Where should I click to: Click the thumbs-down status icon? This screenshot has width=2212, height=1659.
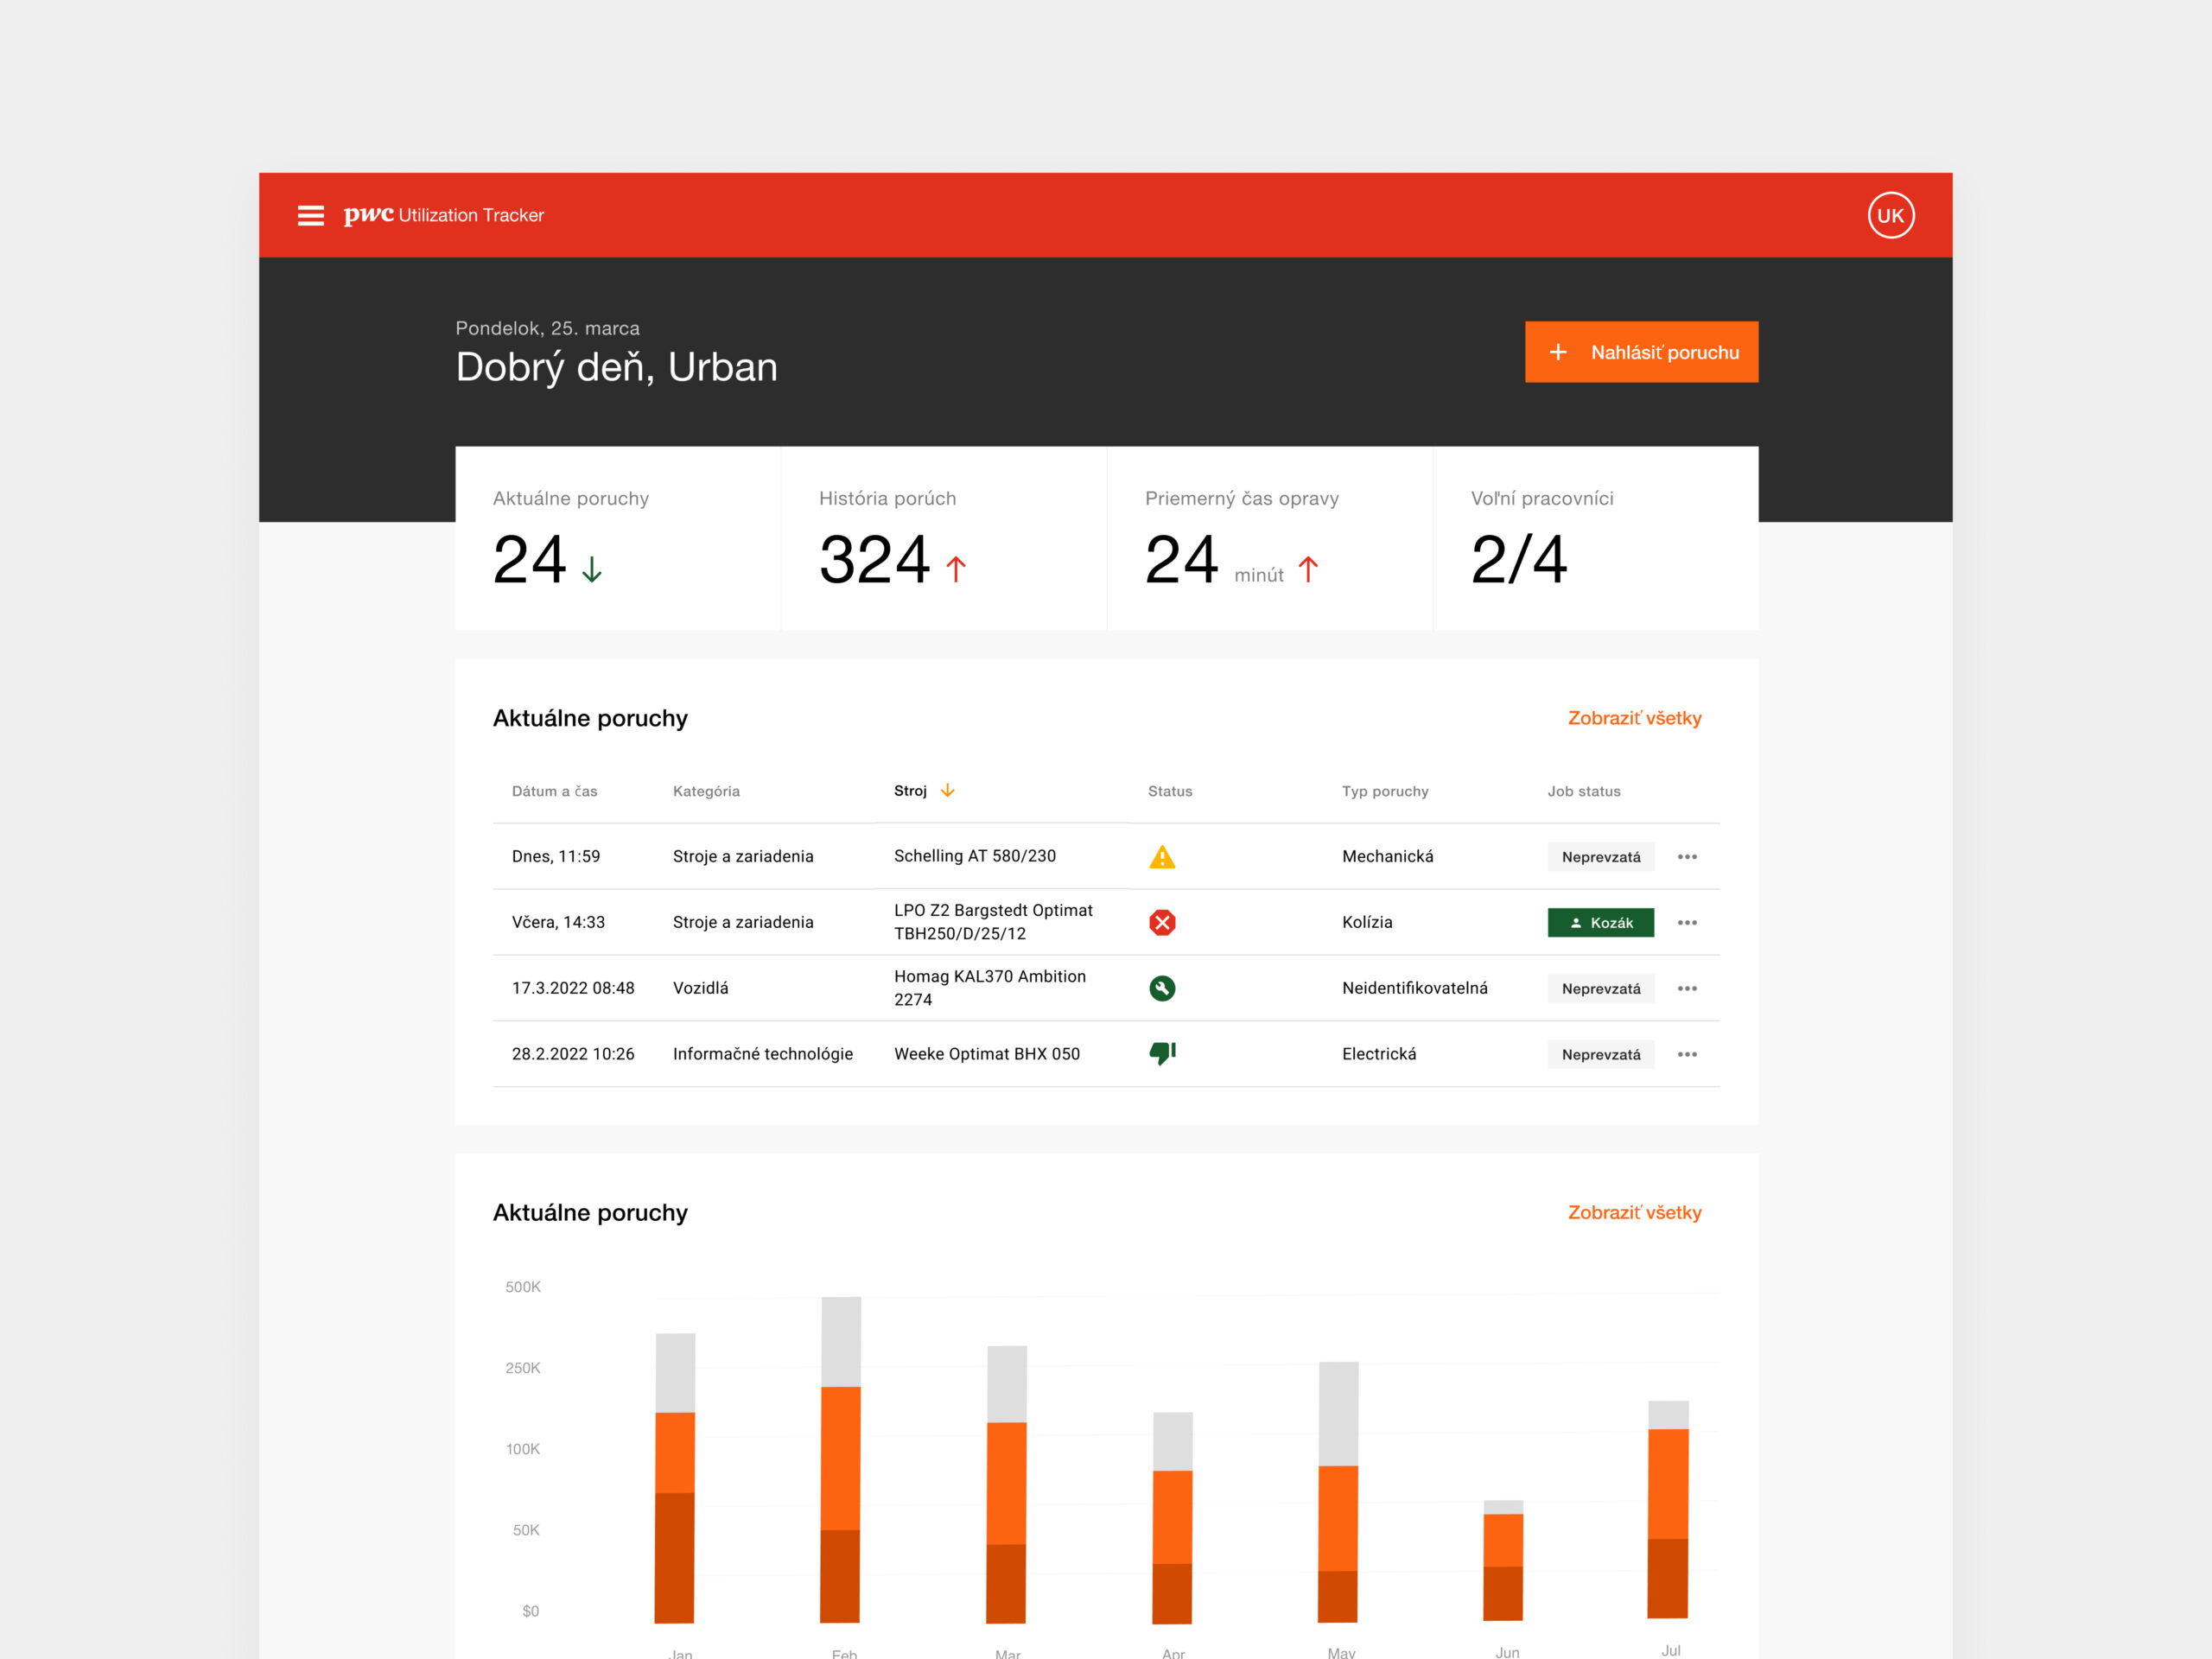pos(1161,1053)
